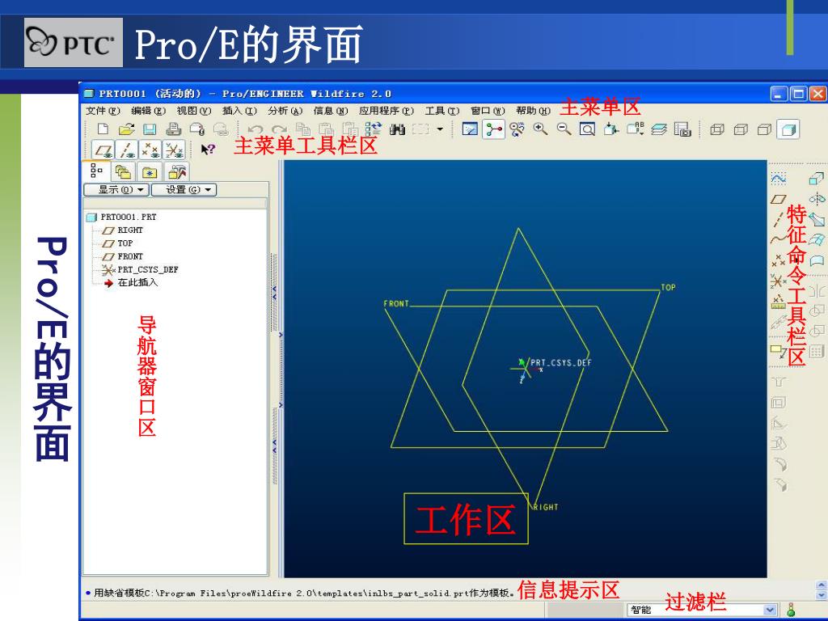Select No Hidden display mode

pos(764,129)
